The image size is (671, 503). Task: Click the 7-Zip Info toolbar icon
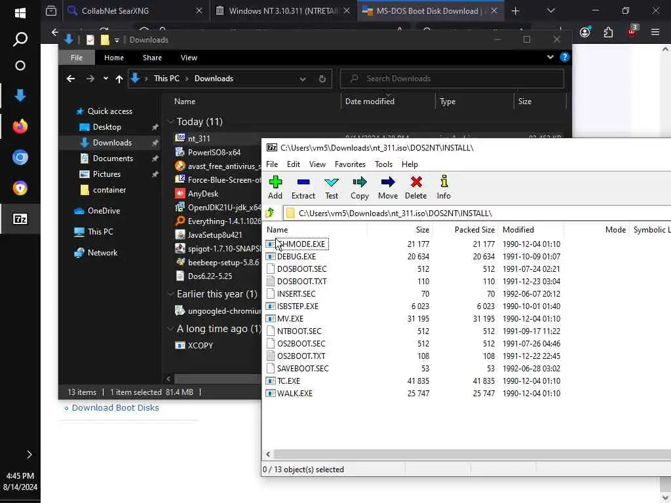(444, 182)
